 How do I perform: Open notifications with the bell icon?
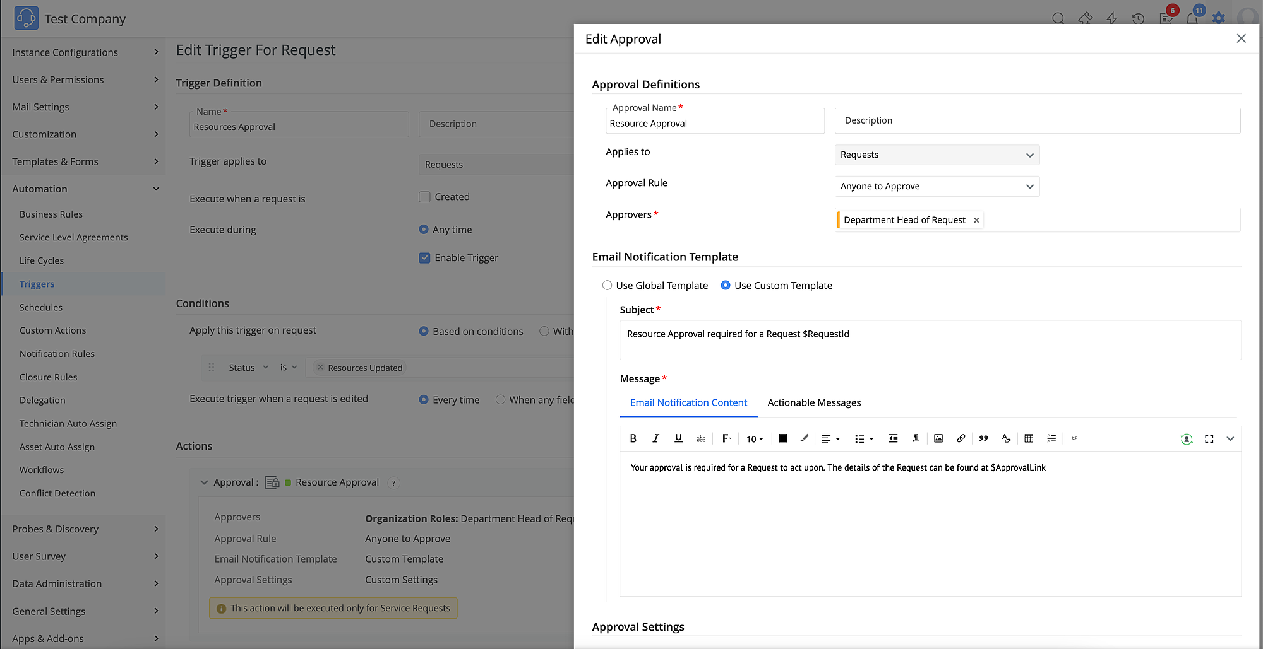[x=1193, y=18]
